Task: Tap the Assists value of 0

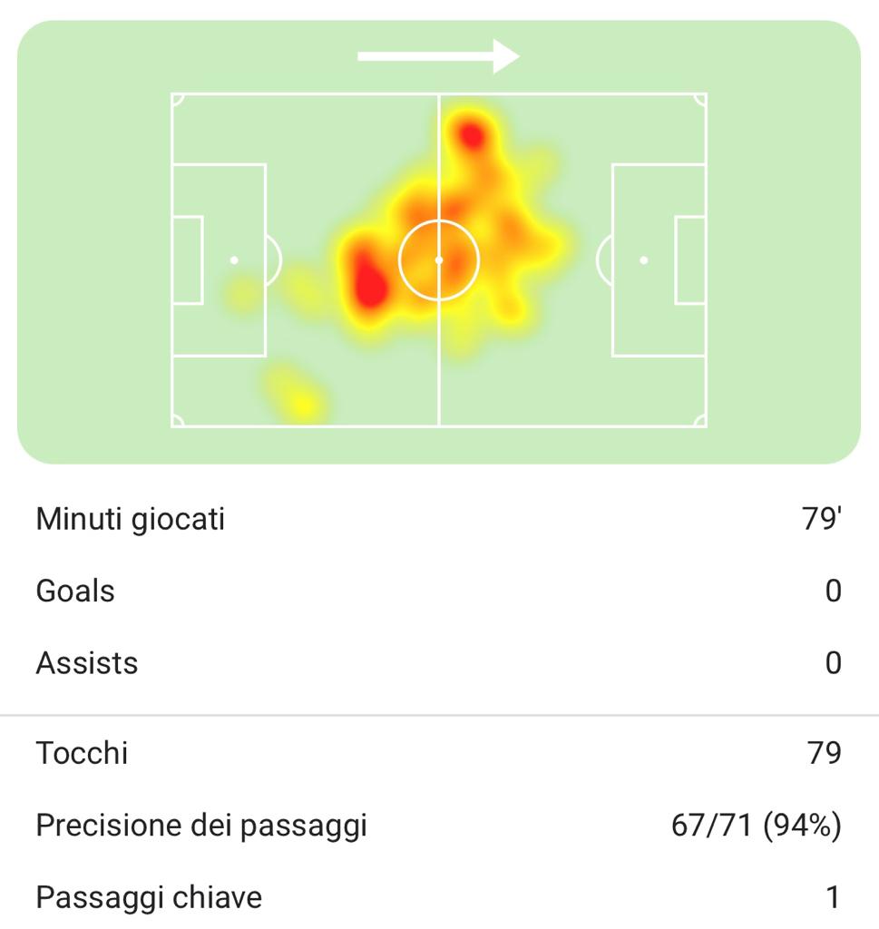Action: (833, 663)
